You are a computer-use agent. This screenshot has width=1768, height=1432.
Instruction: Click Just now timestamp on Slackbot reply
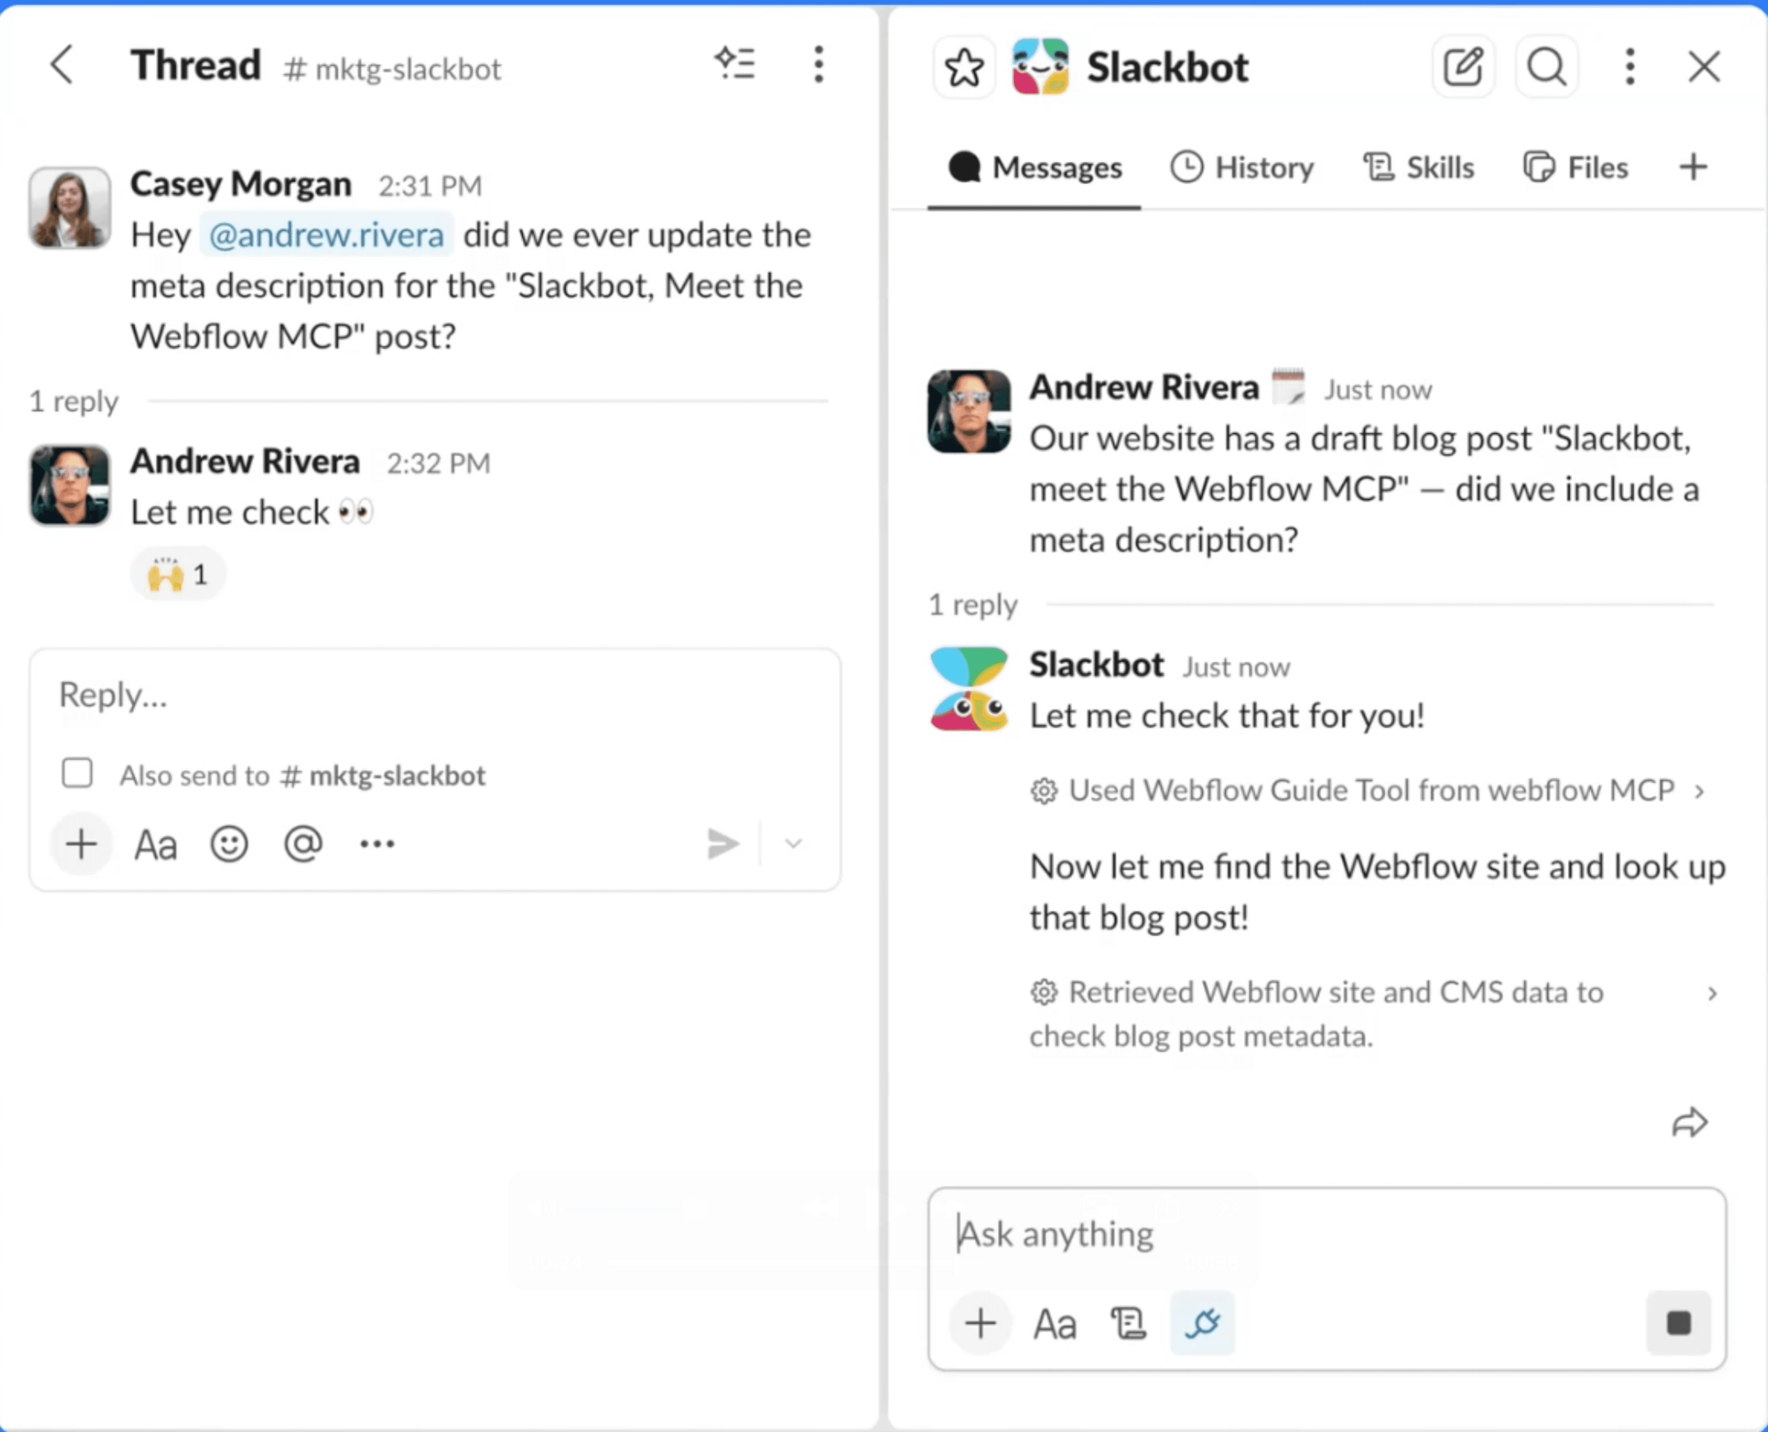click(x=1236, y=667)
